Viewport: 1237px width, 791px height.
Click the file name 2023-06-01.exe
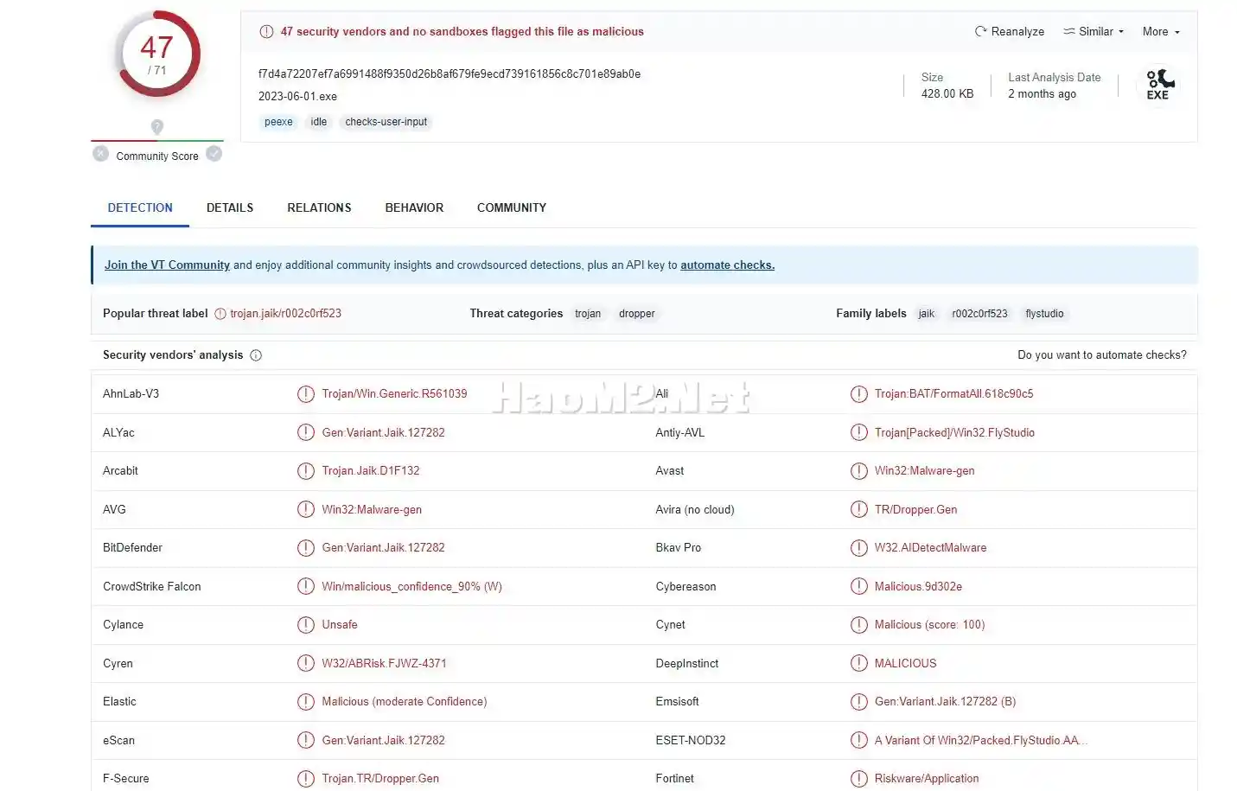297,96
